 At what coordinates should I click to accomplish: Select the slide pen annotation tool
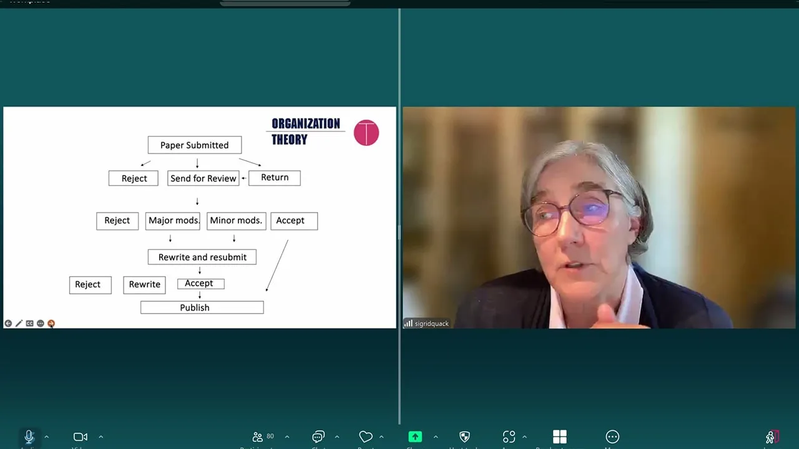pos(19,324)
